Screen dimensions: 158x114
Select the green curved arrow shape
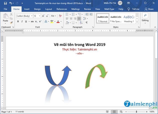click(x=96, y=76)
